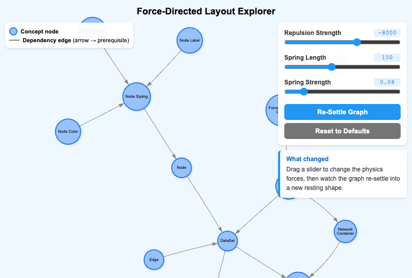Select the Node Color graph node

tap(68, 131)
